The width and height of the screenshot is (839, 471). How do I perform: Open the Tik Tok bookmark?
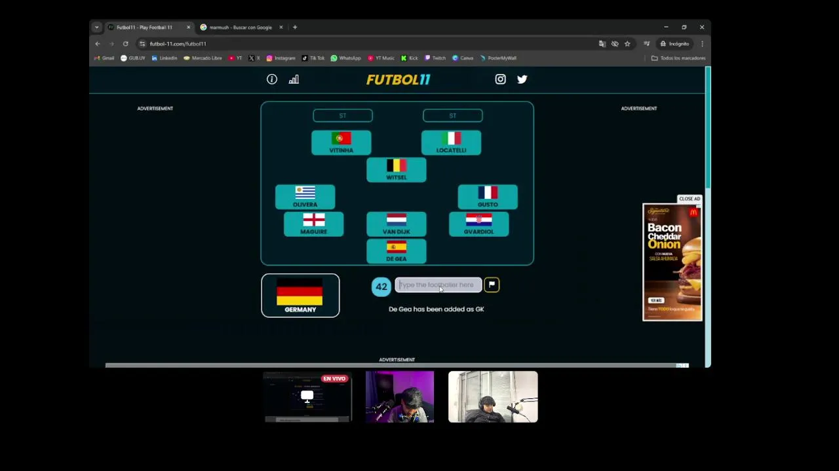coord(313,58)
